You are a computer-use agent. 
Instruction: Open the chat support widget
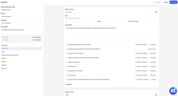click(173, 91)
